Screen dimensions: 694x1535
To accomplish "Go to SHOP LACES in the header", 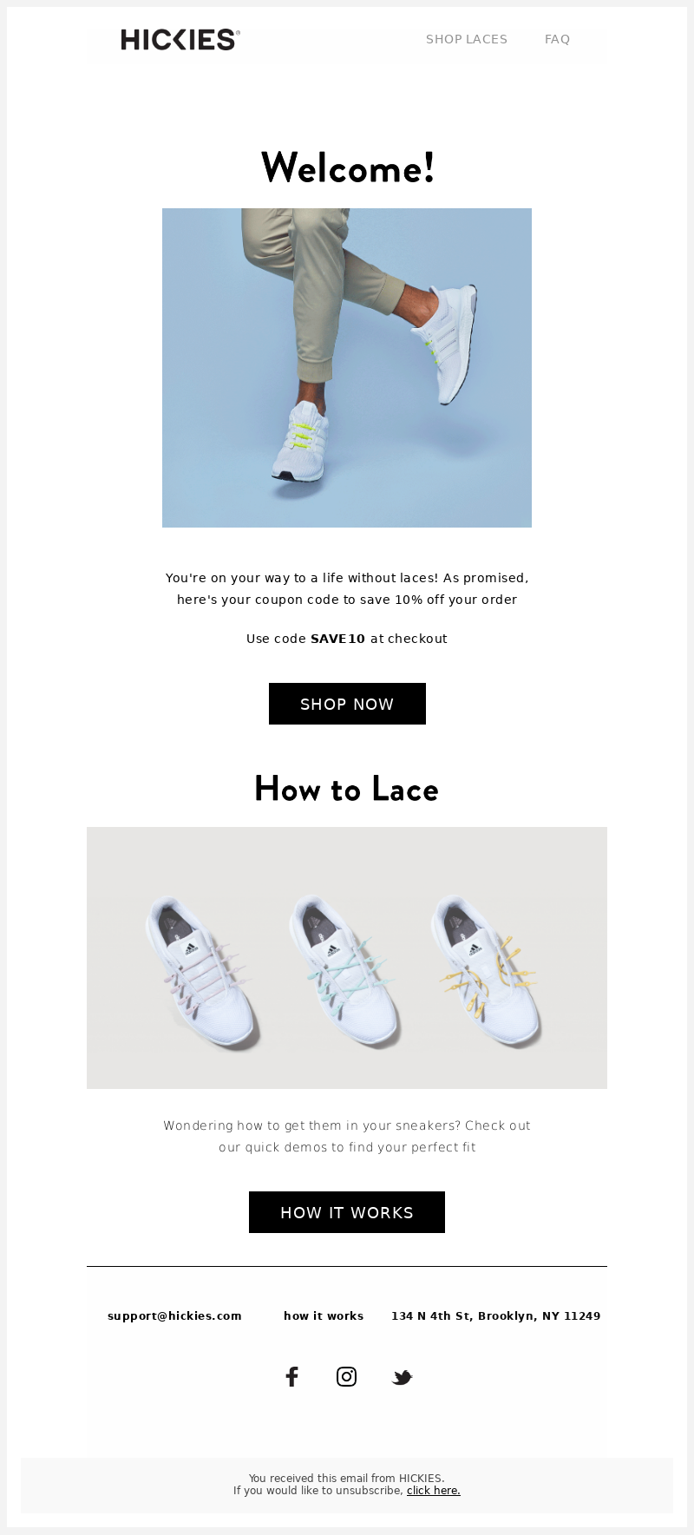I will coord(467,39).
